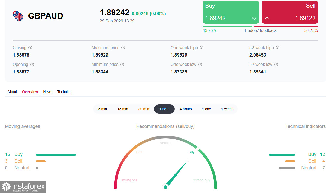The height and width of the screenshot is (193, 331).
Task: Click the Recommendations (sell/buy) heading
Action: [x=165, y=126]
